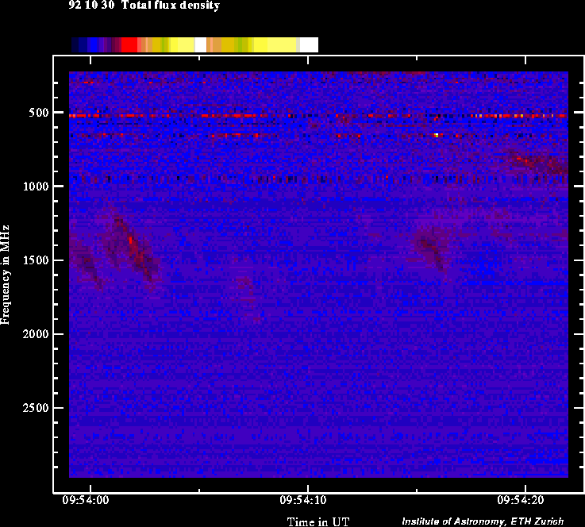Click the white segment in the middle of the color scale

200,44
